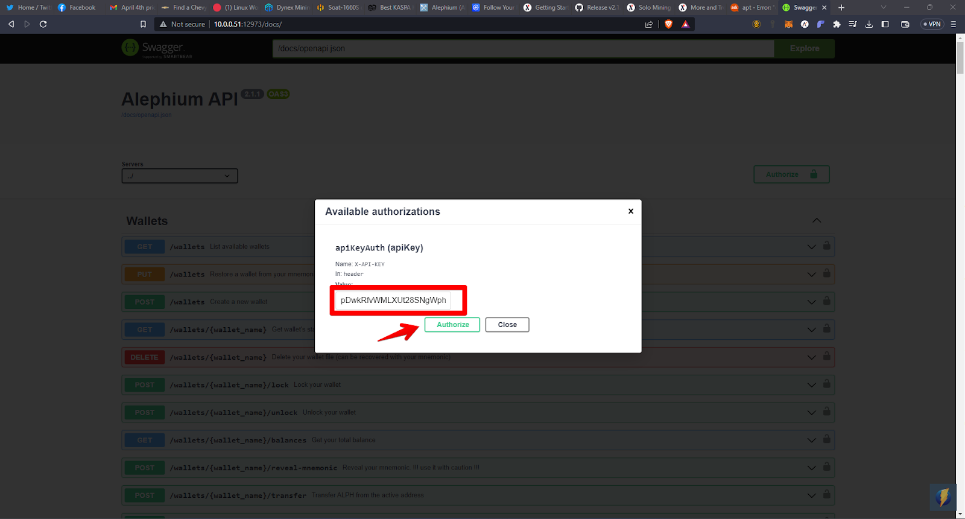Click the lock icon on PUT /wallets row
The width and height of the screenshot is (965, 519).
(x=827, y=273)
